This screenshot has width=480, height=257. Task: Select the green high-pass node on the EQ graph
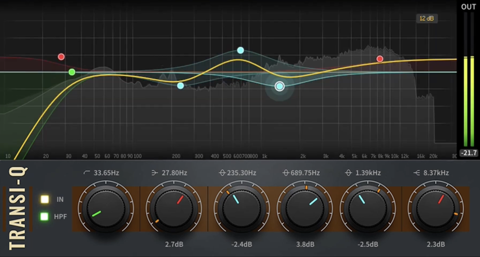tap(72, 72)
